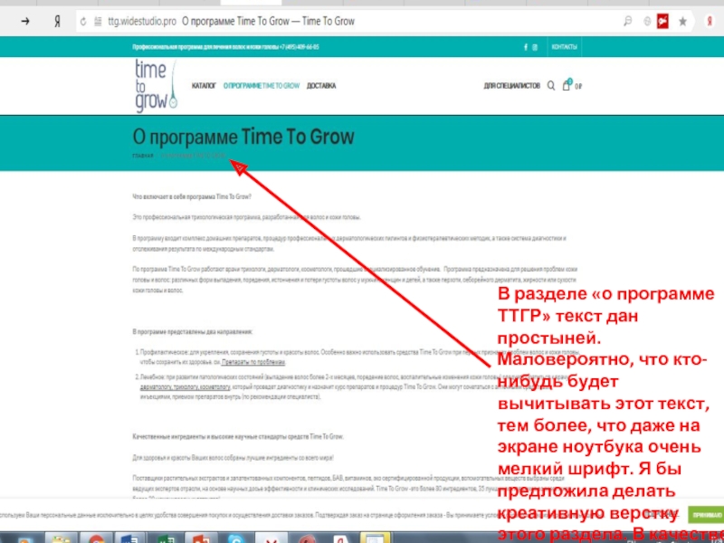
Task: Open the red extension icon in address bar
Action: click(663, 21)
